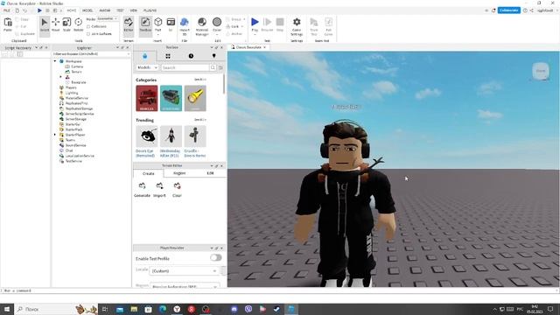Toggle the Join Surfaces checkbox

click(88, 34)
